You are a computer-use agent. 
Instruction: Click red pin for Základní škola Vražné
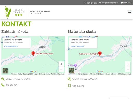pyautogui.click(x=33, y=54)
